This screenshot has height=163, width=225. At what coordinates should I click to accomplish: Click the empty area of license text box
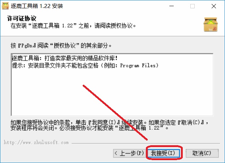[112, 92]
